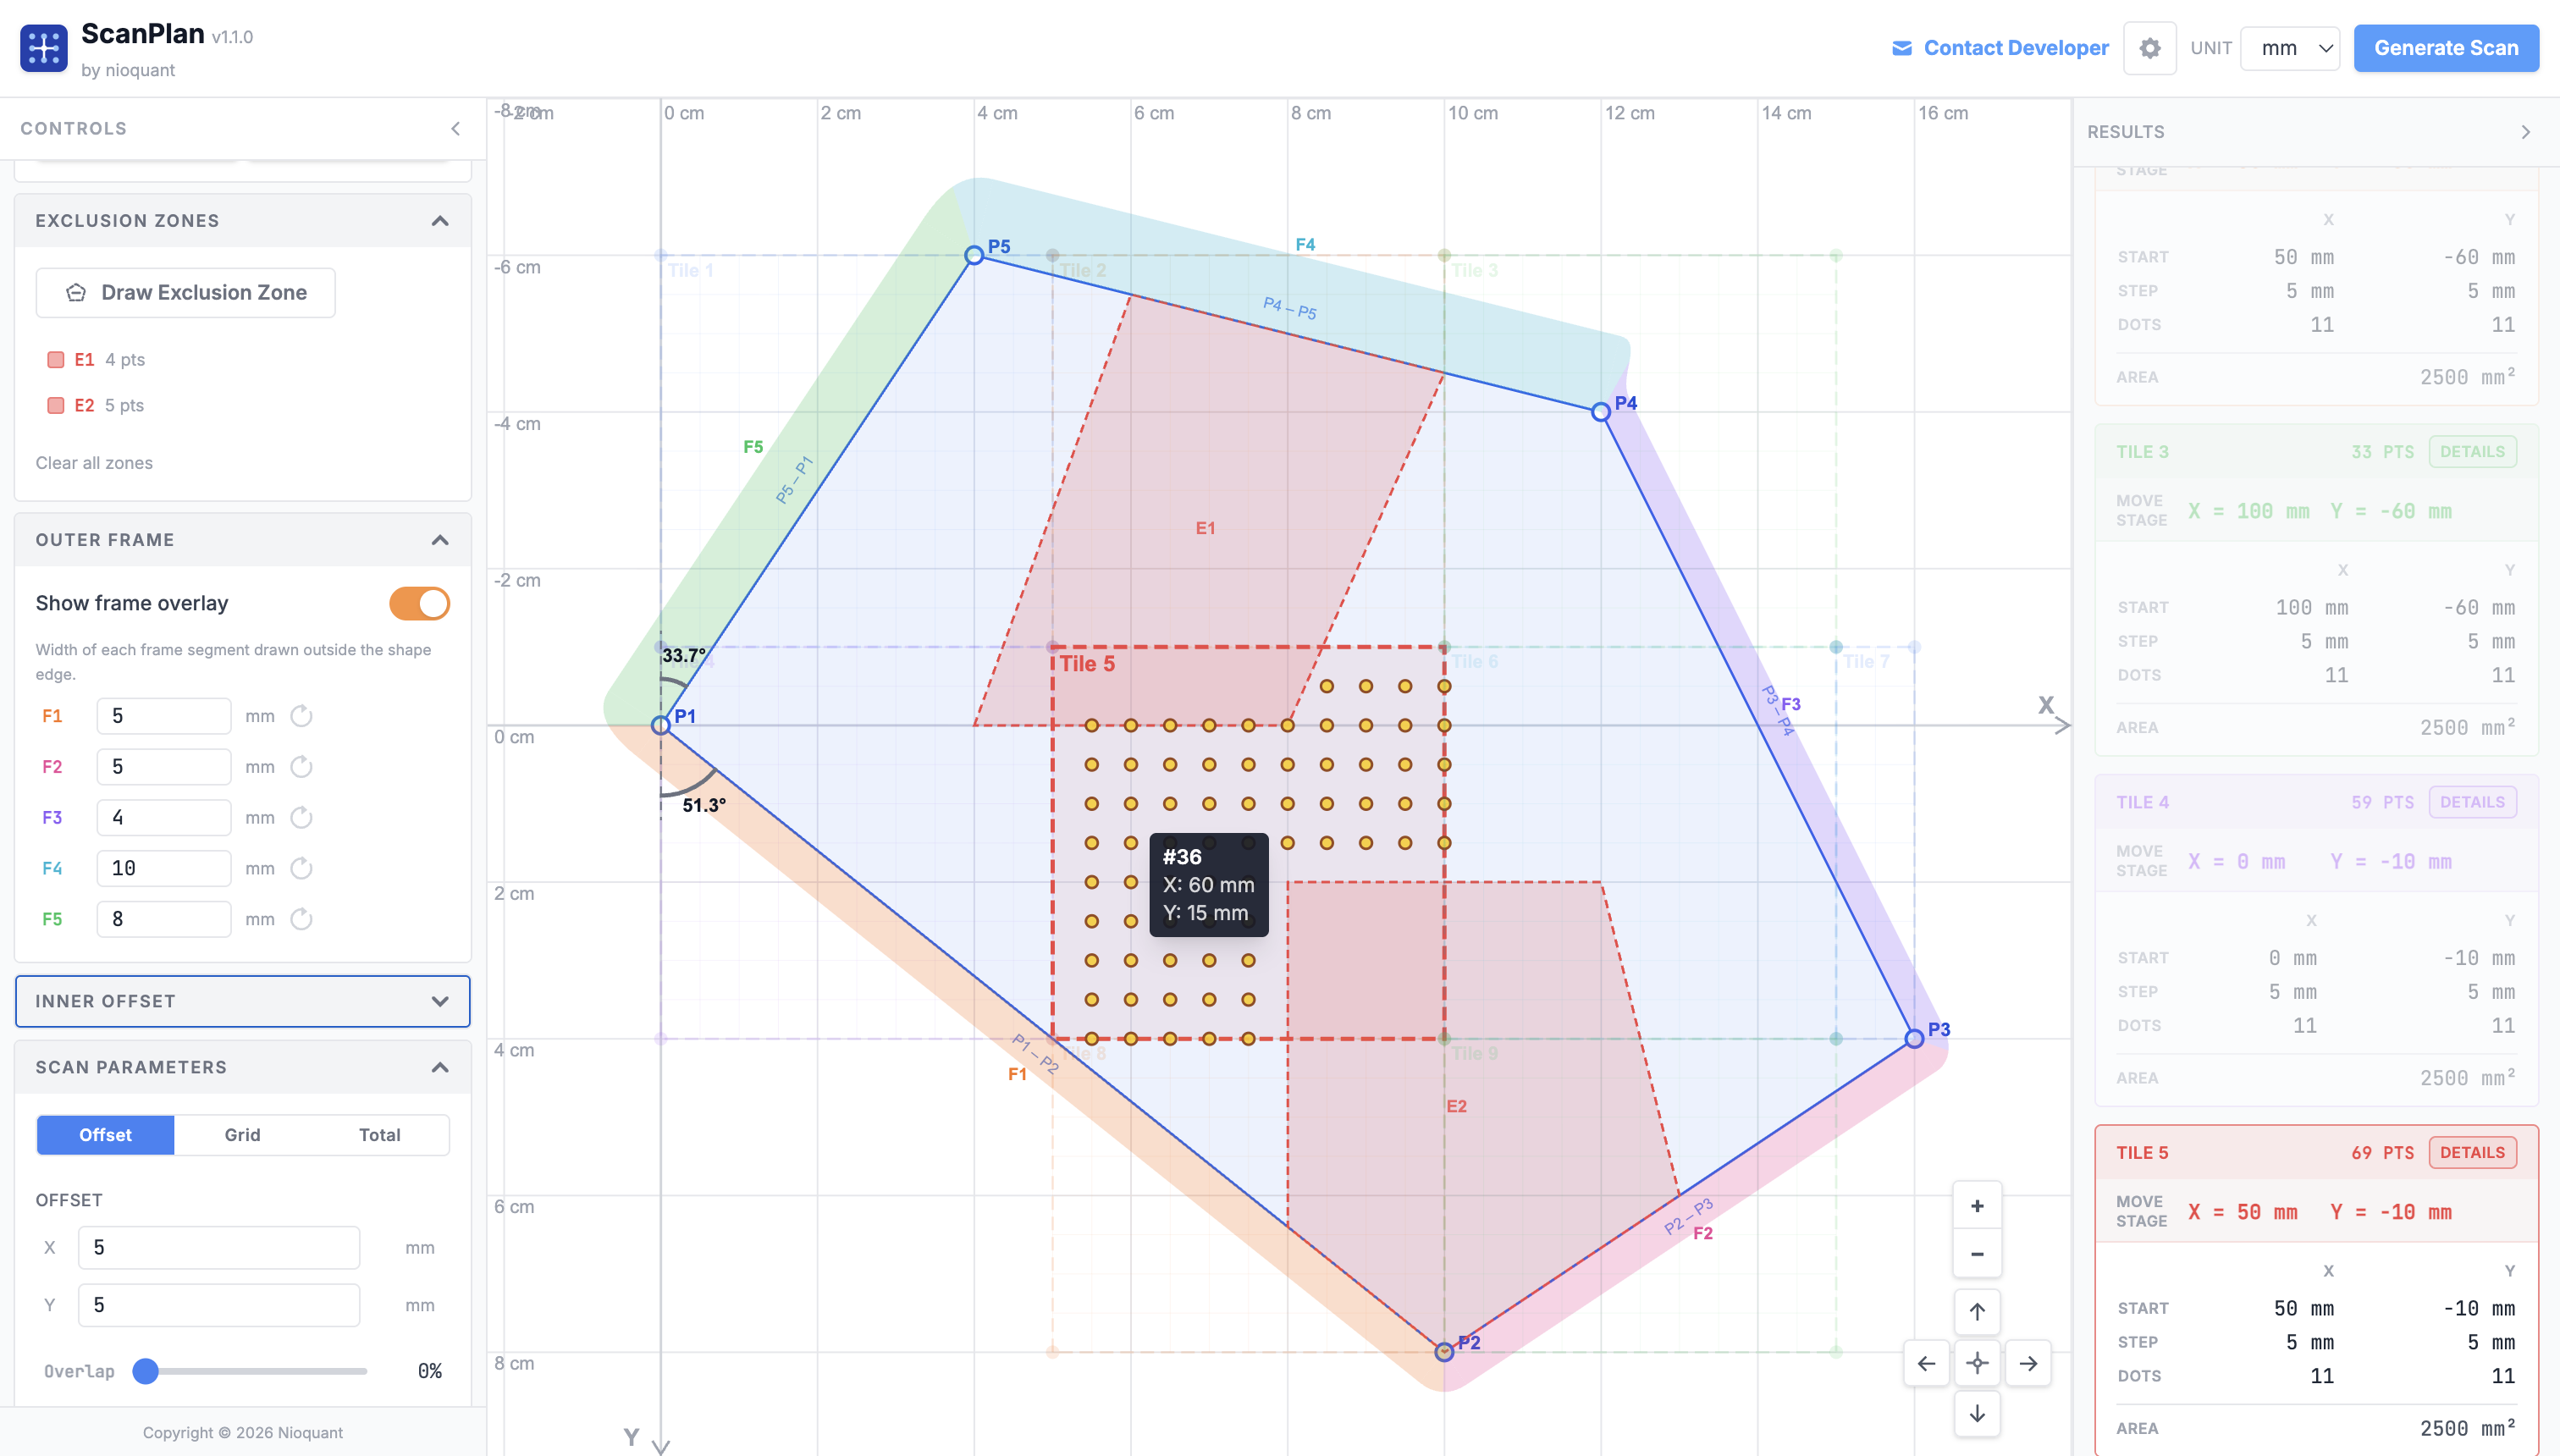Zoom out the canvas with minus button
Viewport: 2560px width, 1456px height.
(x=1977, y=1254)
